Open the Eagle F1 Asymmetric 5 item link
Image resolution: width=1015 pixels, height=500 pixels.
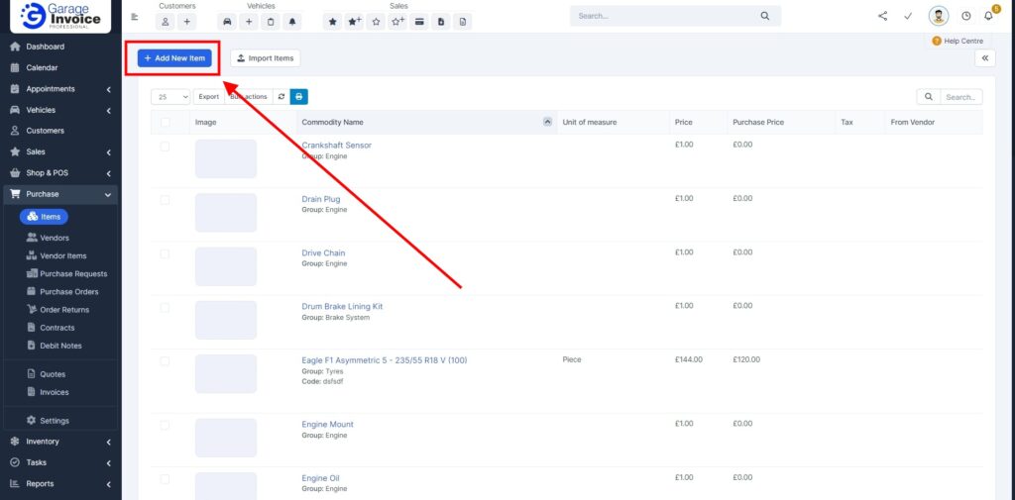pos(384,360)
